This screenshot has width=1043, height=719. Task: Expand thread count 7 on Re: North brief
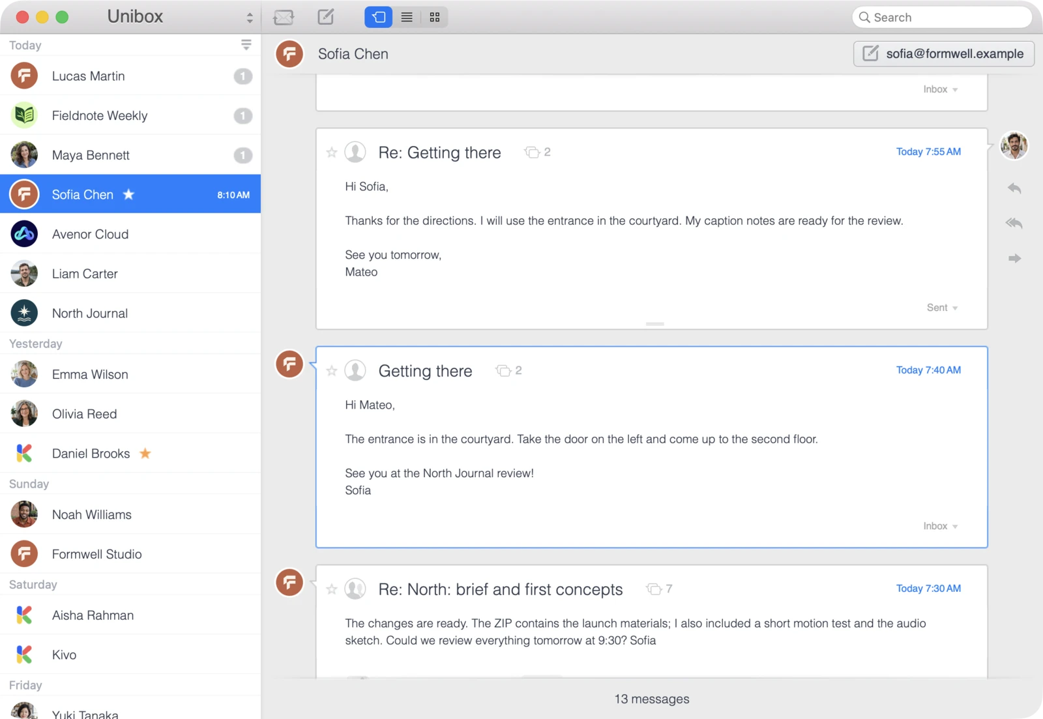pos(659,589)
